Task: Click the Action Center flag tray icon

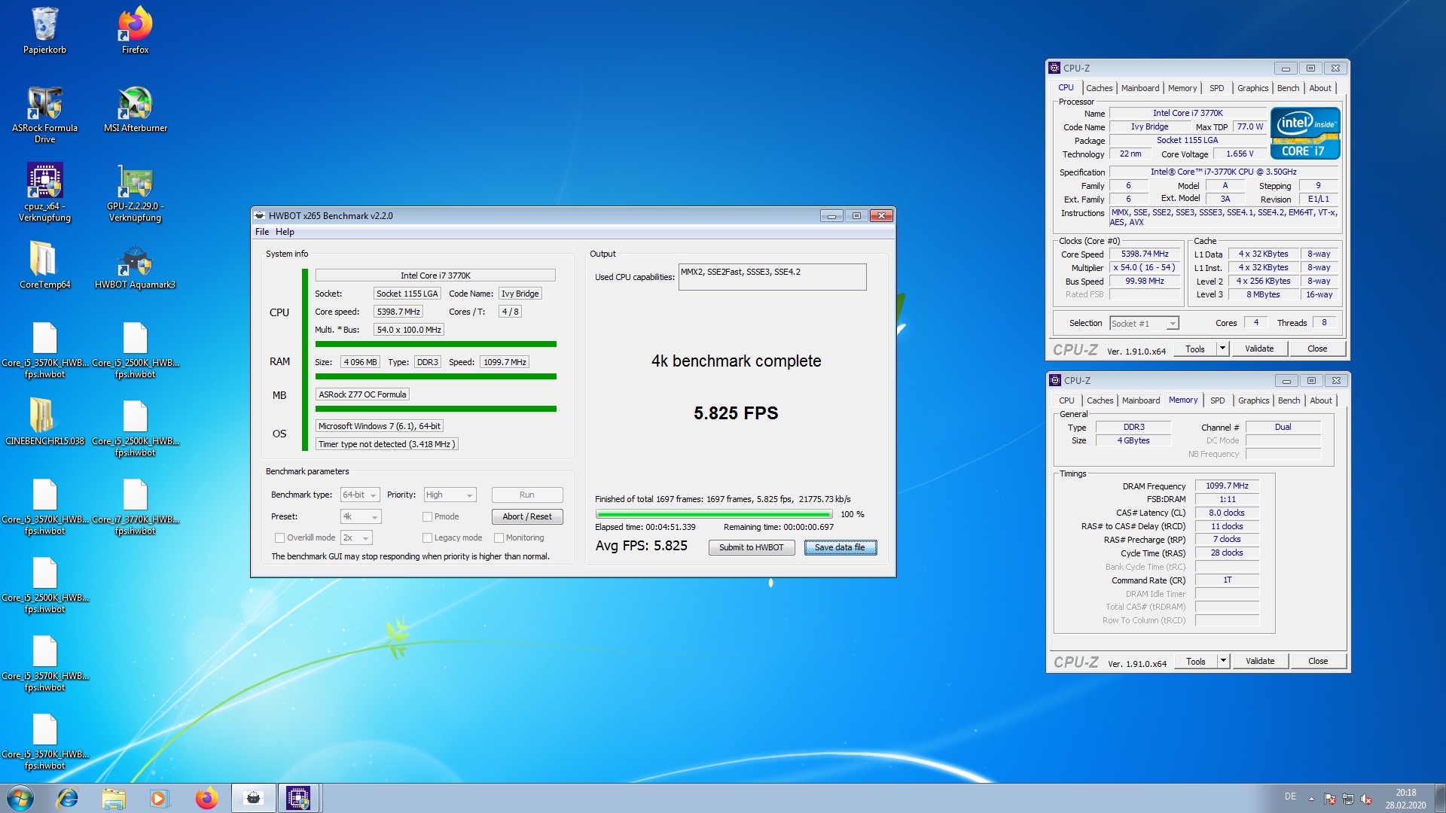Action: 1330,799
